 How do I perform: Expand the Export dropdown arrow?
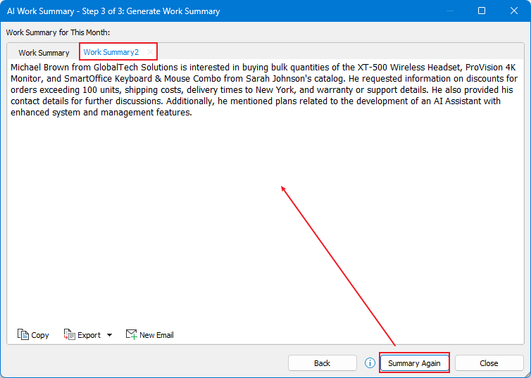pos(109,335)
